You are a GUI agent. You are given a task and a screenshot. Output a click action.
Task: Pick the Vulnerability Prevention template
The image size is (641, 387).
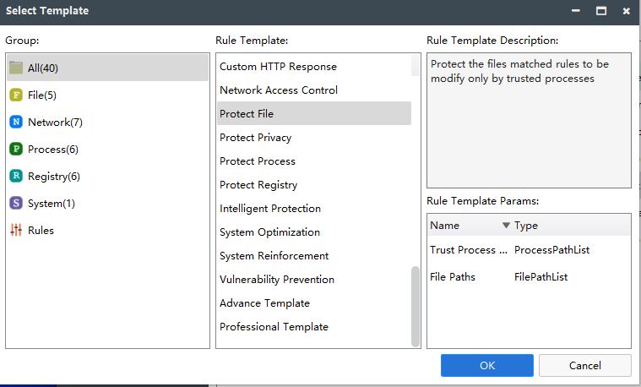[x=277, y=280]
